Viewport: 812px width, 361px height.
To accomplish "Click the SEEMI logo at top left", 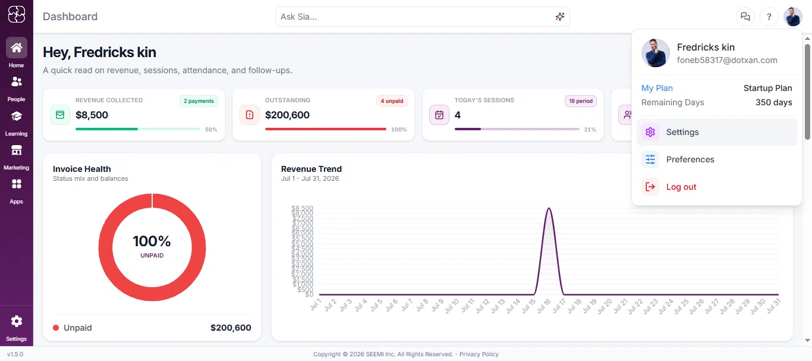I will pyautogui.click(x=17, y=14).
